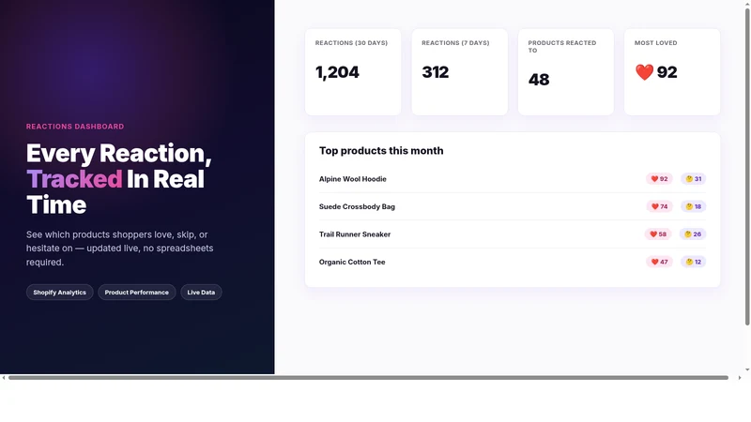Image resolution: width=751 pixels, height=422 pixels.
Task: Click the Shopify Analytics tag
Action: 59,293
